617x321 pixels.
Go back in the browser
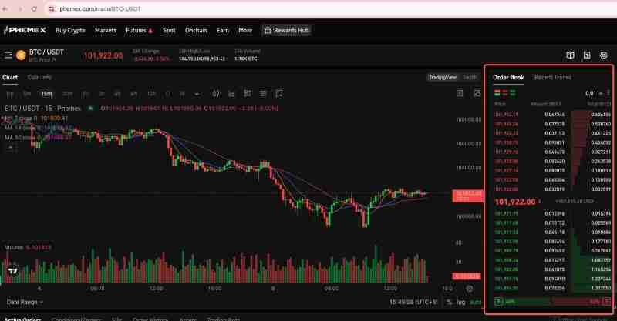coord(5,8)
